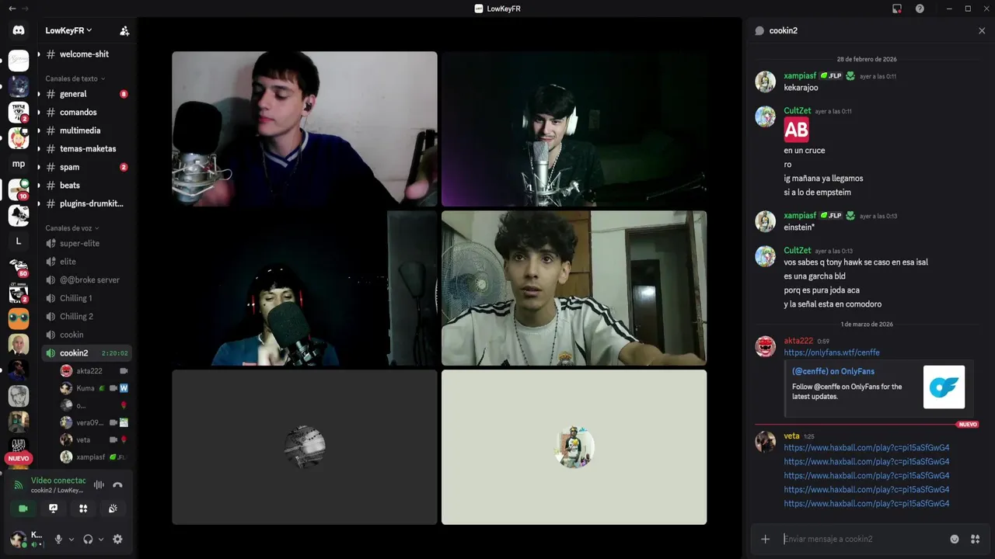
Task: Open Discord home direct messages icon
Action: pos(19,31)
